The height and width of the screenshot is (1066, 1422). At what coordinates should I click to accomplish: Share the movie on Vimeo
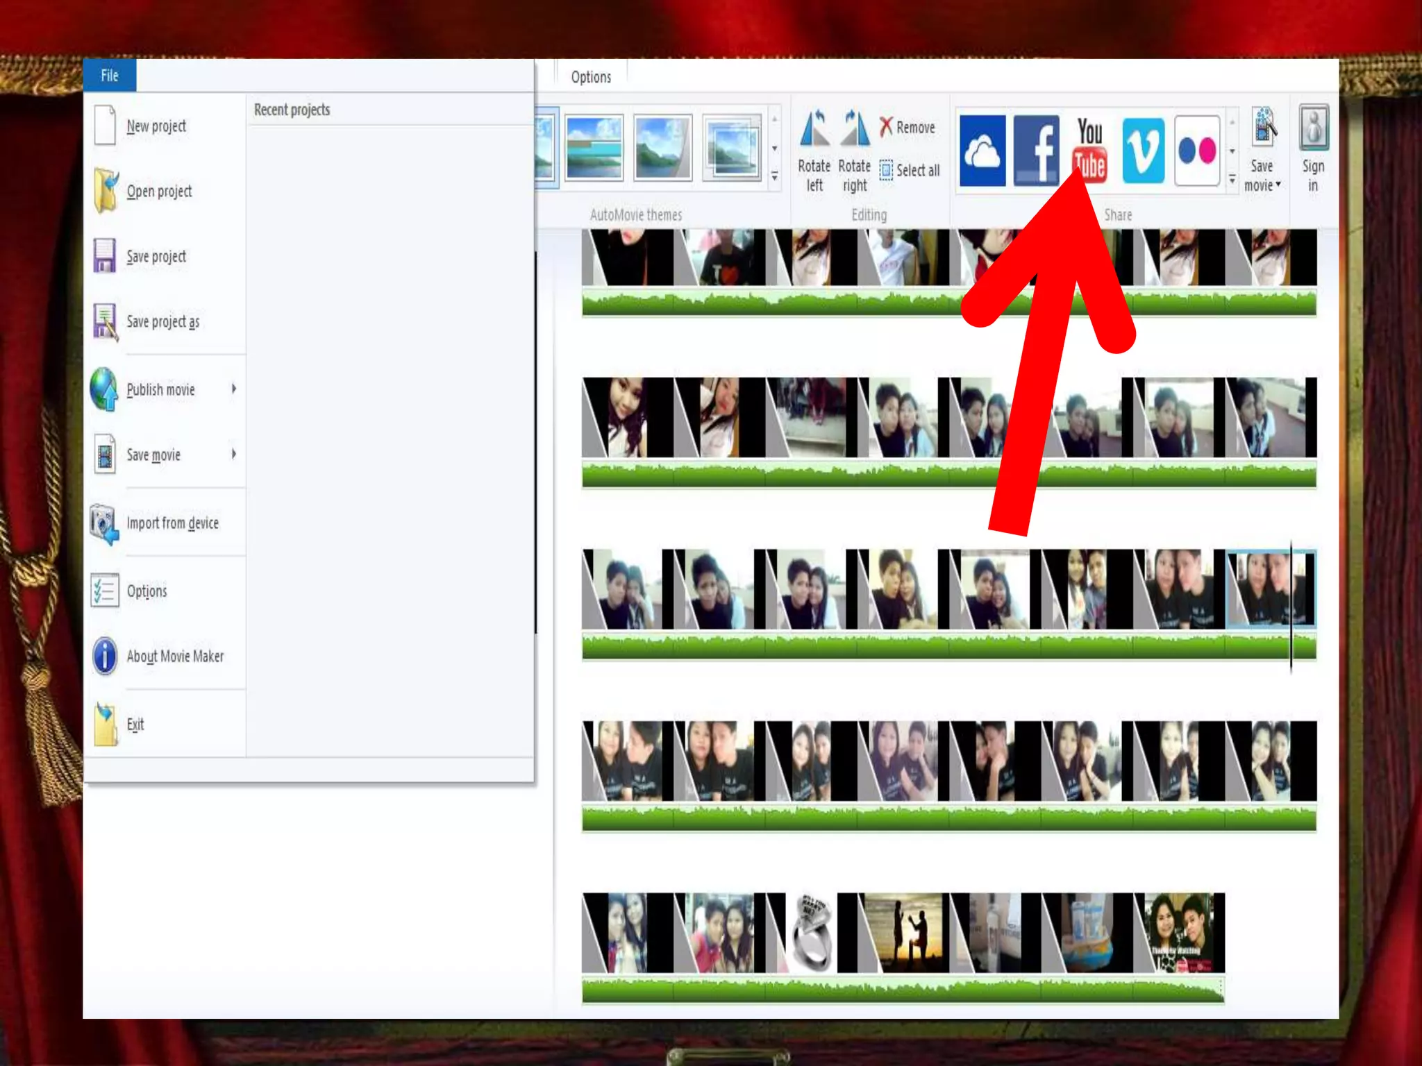click(x=1143, y=151)
